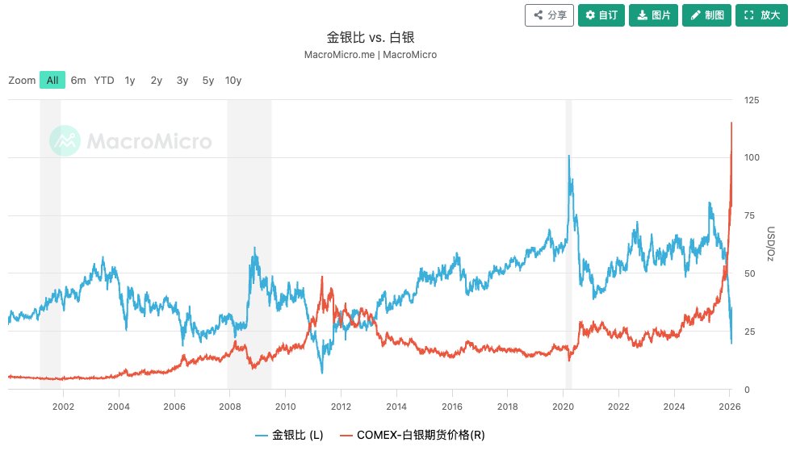The height and width of the screenshot is (459, 792).
Task: Click the chart title 金银比 vs. 白银
Action: tap(371, 37)
